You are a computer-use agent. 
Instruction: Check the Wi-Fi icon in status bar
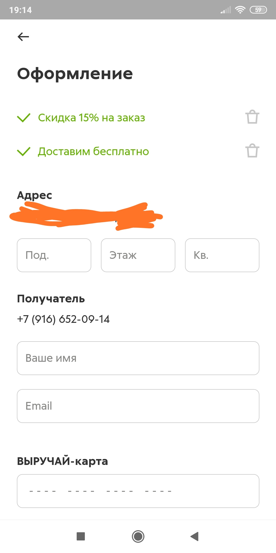[240, 10]
